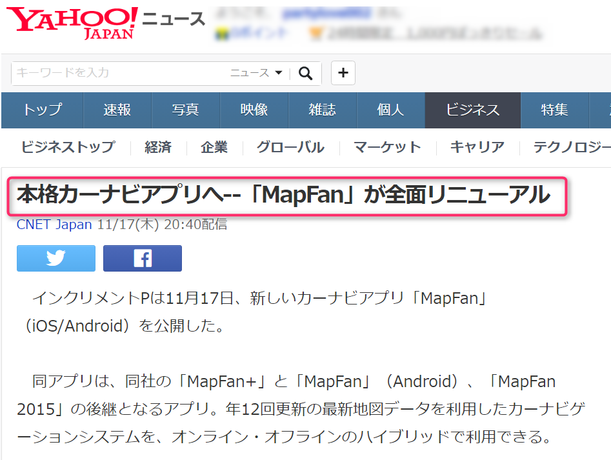Open the トップ tab

[x=42, y=110]
